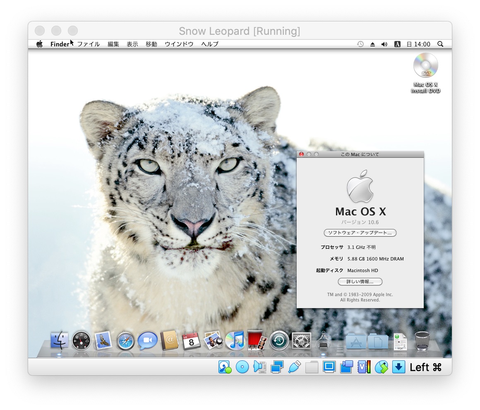This screenshot has height=410, width=480.
Task: Launch Preview from the Dock
Action: (x=214, y=340)
